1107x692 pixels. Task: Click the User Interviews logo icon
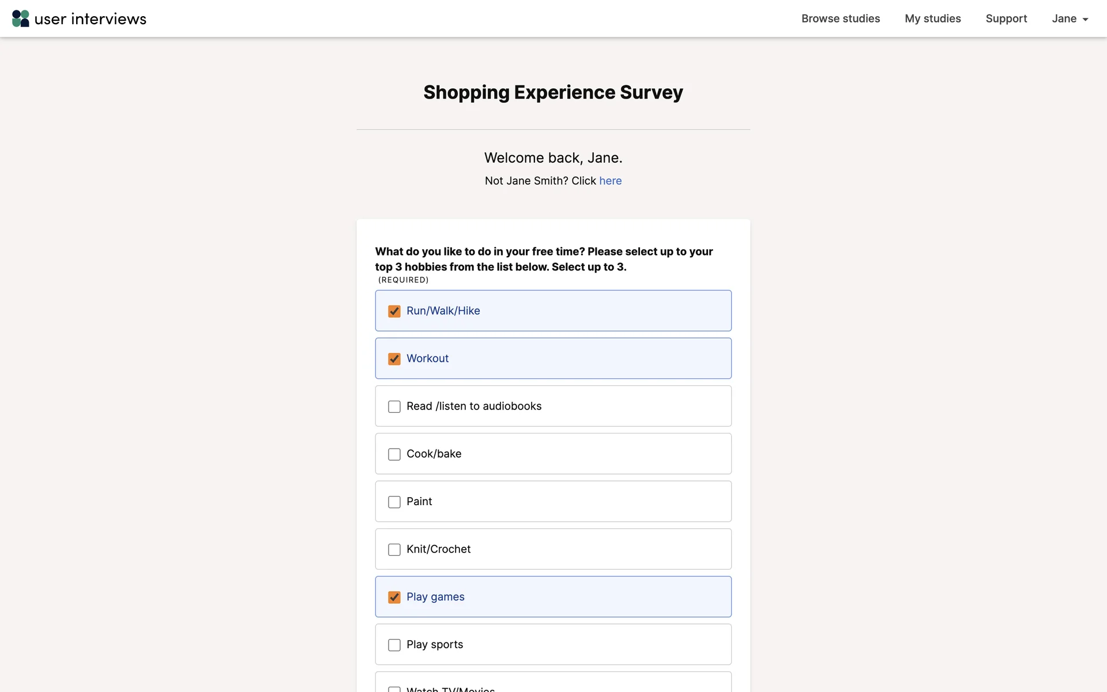coord(21,18)
